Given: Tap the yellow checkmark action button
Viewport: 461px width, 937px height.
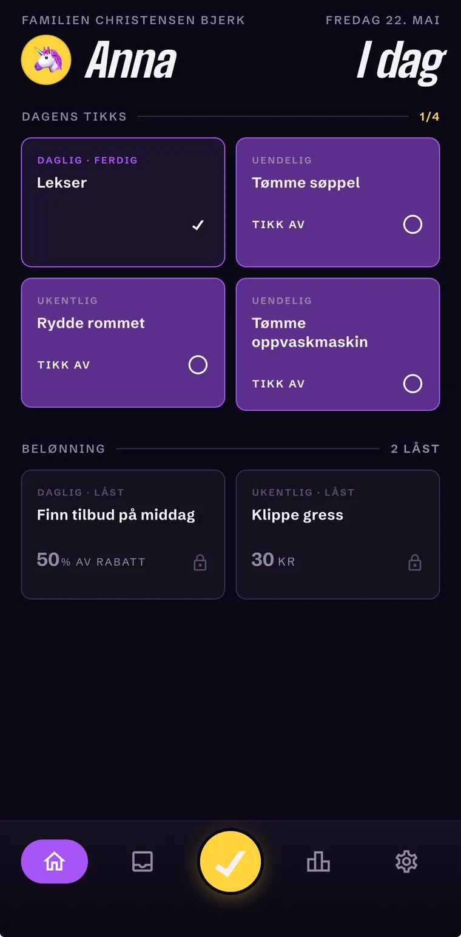Looking at the screenshot, I should [x=231, y=862].
